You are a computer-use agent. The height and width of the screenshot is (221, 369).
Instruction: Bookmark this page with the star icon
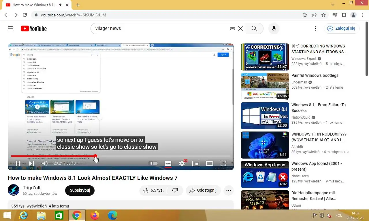pos(323,15)
